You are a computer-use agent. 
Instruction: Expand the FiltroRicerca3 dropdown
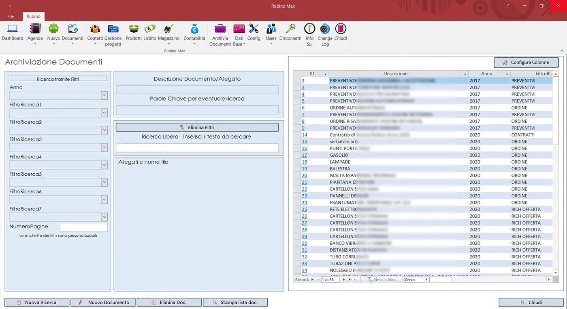tap(104, 147)
